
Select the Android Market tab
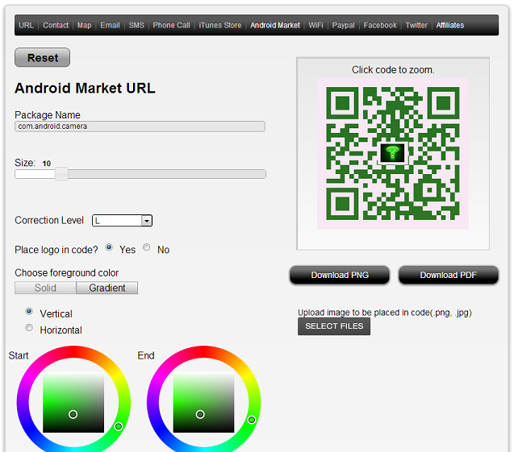(x=275, y=25)
